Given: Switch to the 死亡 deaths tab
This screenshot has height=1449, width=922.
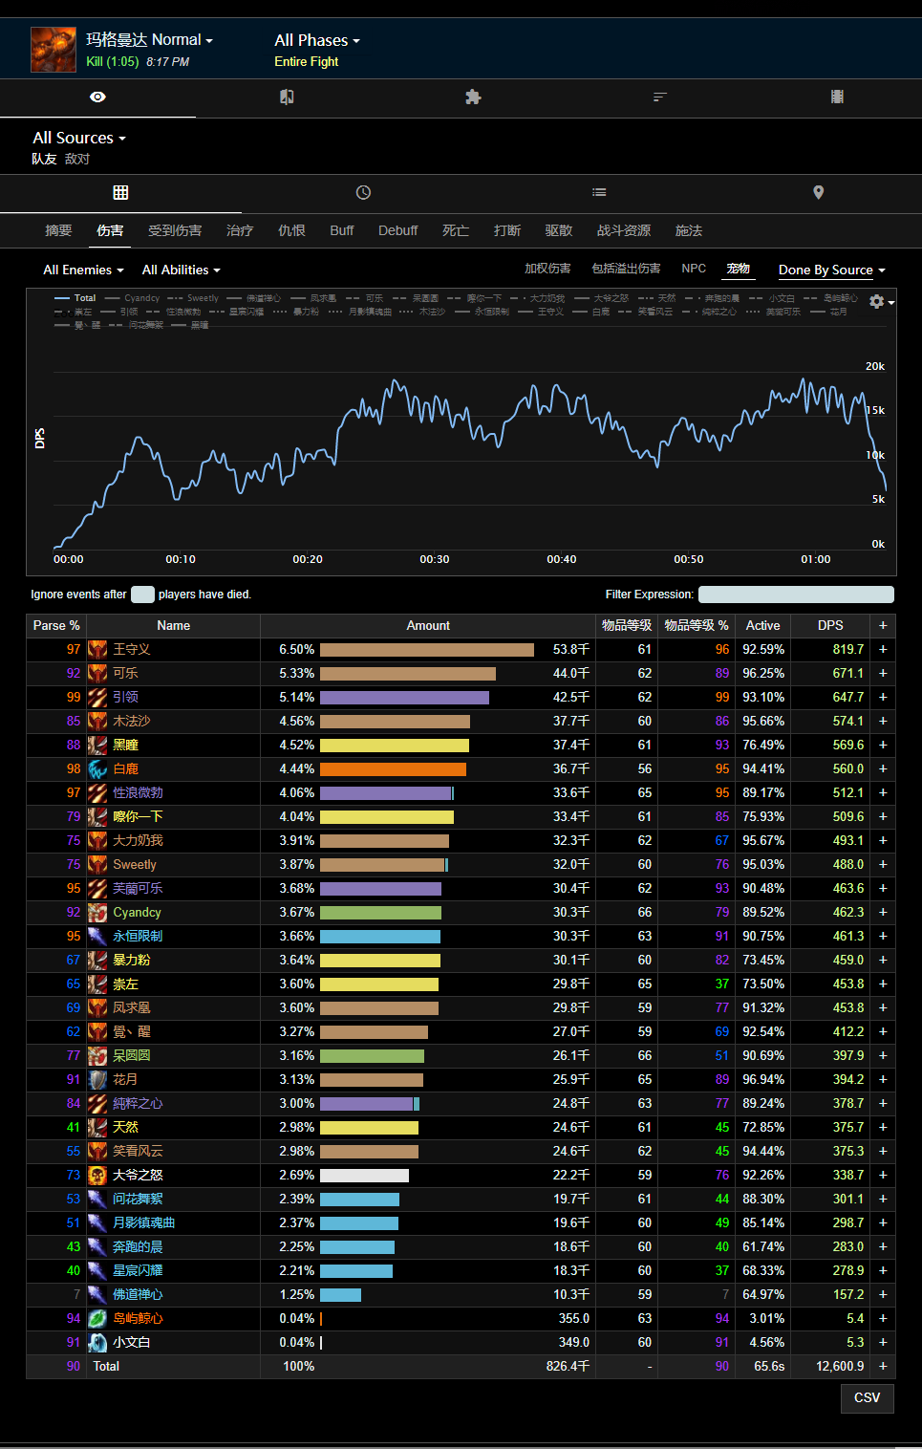Looking at the screenshot, I should pyautogui.click(x=456, y=230).
